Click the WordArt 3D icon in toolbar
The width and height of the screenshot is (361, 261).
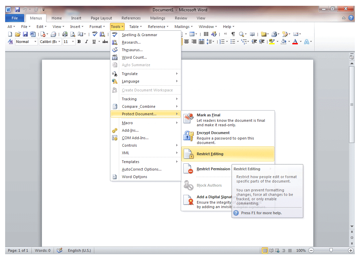click(214, 34)
